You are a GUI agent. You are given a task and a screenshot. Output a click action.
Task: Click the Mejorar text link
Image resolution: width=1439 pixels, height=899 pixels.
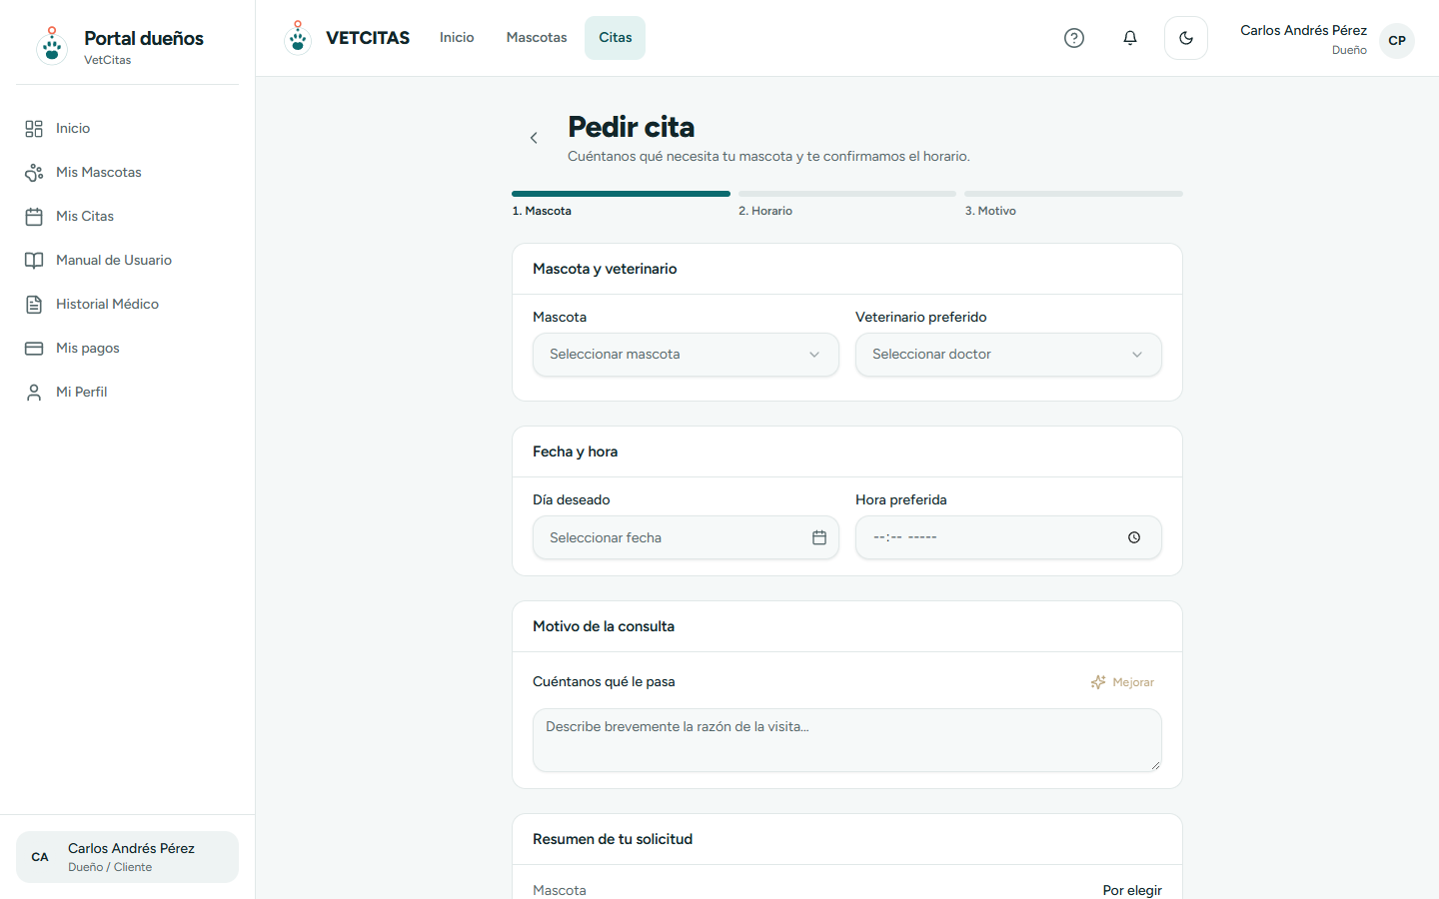pyautogui.click(x=1133, y=682)
